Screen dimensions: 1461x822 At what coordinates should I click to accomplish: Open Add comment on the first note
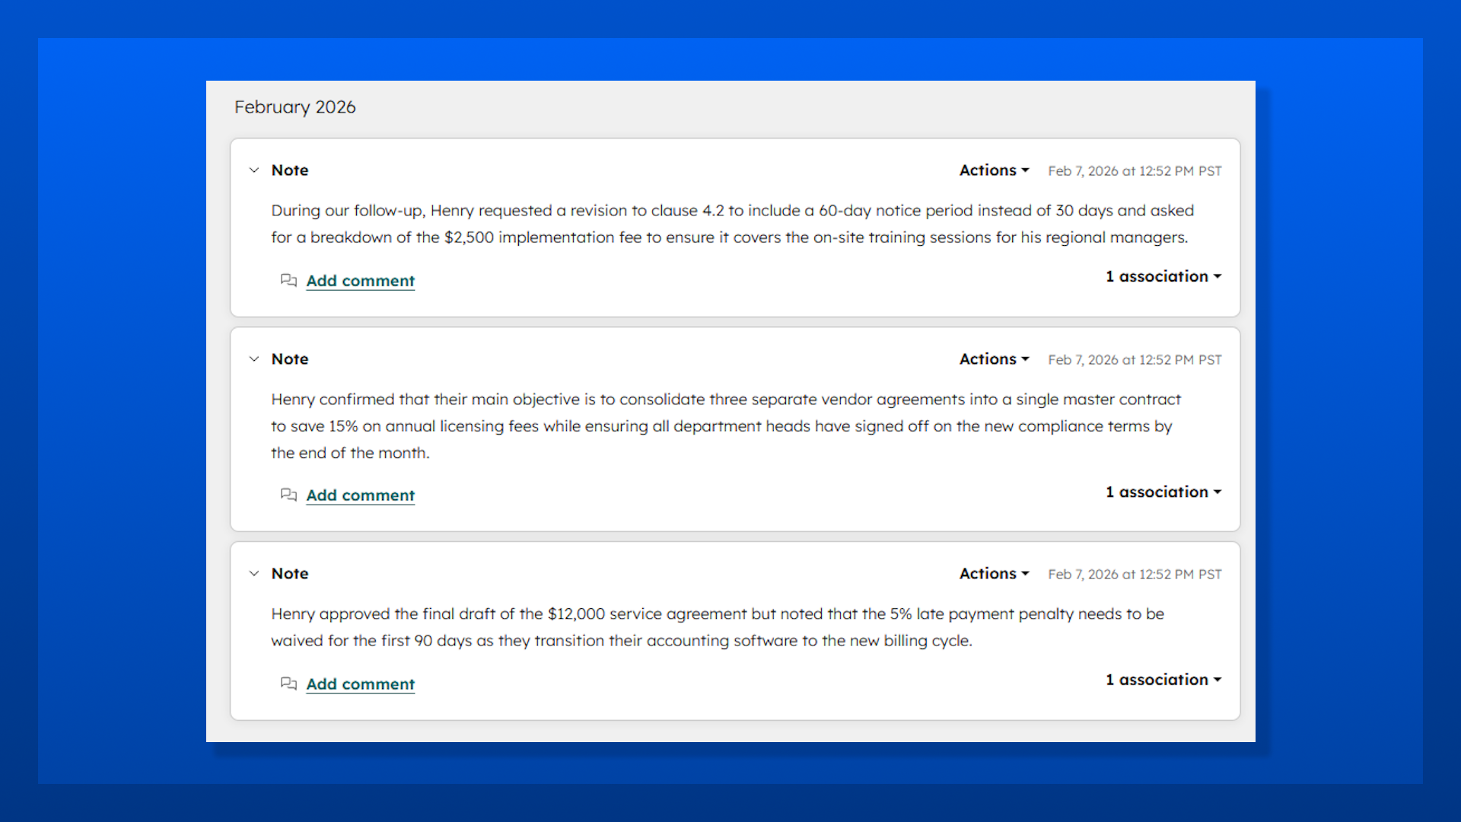[x=360, y=281]
